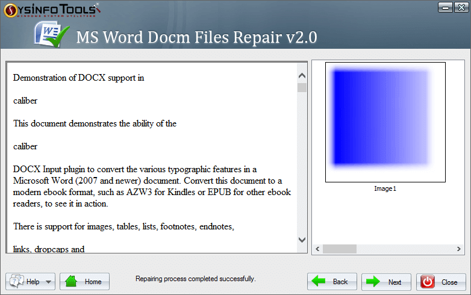This screenshot has height=295, width=471.
Task: Click the line 'This document demonstrates the ability of the'
Action: point(95,123)
